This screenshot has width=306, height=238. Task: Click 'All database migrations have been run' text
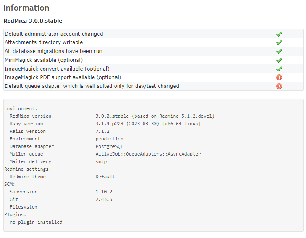pyautogui.click(x=53, y=51)
